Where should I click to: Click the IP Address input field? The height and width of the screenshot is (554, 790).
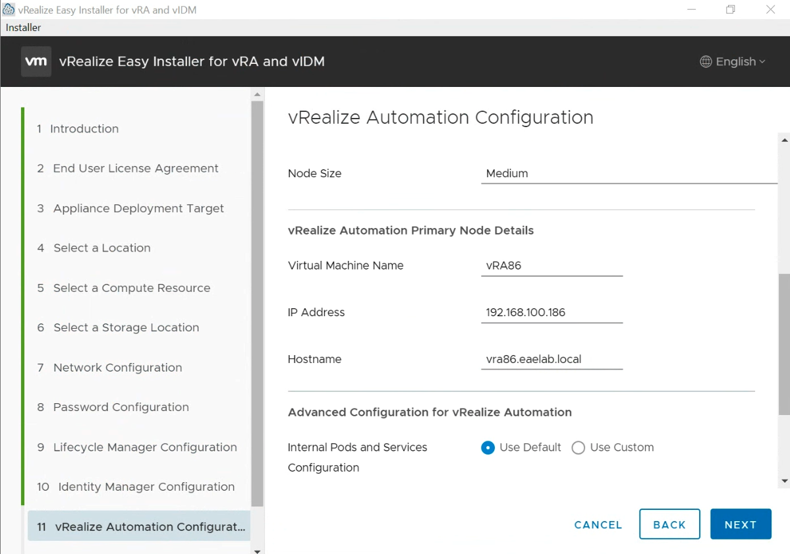click(551, 312)
